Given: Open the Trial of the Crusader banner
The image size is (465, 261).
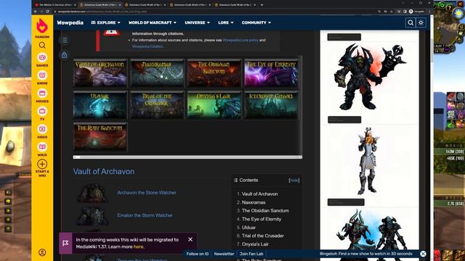Looking at the screenshot, I should tap(157, 105).
